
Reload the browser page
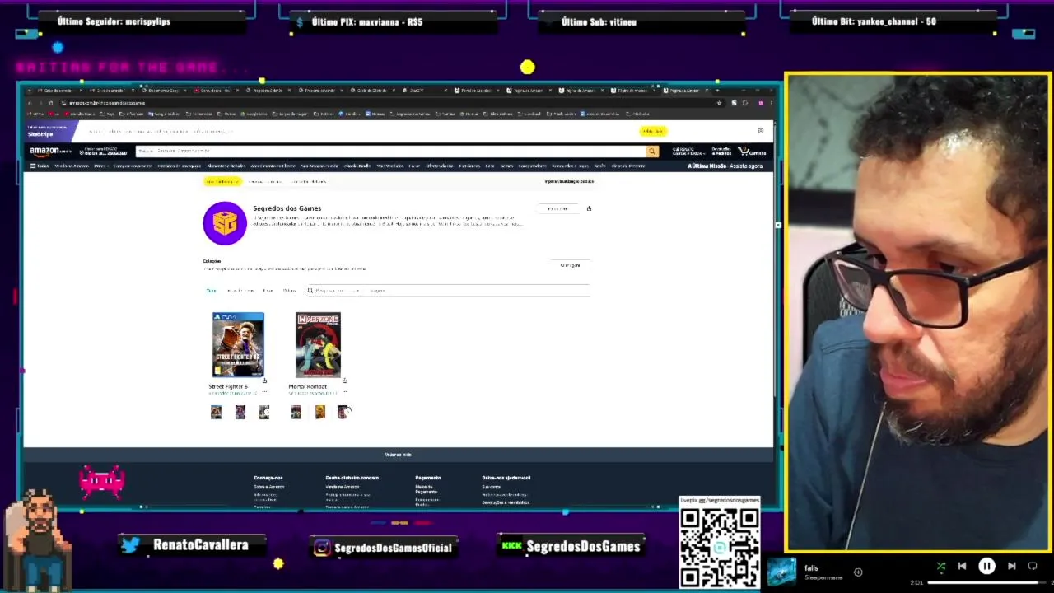(52, 103)
